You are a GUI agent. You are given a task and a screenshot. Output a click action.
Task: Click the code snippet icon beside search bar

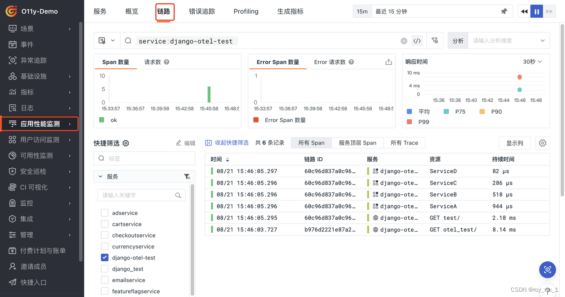click(x=417, y=40)
